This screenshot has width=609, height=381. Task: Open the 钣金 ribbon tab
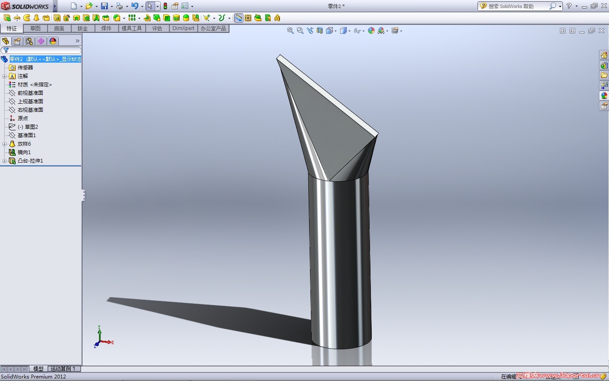82,28
